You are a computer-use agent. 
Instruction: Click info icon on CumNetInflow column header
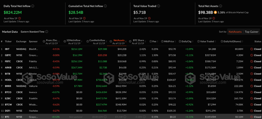(87, 41)
